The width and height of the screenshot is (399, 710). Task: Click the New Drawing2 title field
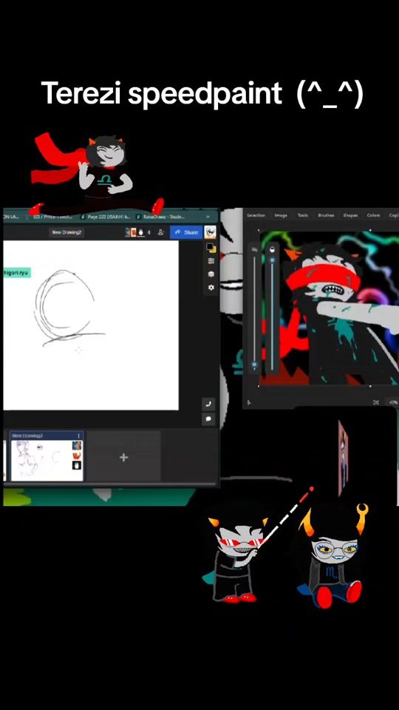click(66, 232)
